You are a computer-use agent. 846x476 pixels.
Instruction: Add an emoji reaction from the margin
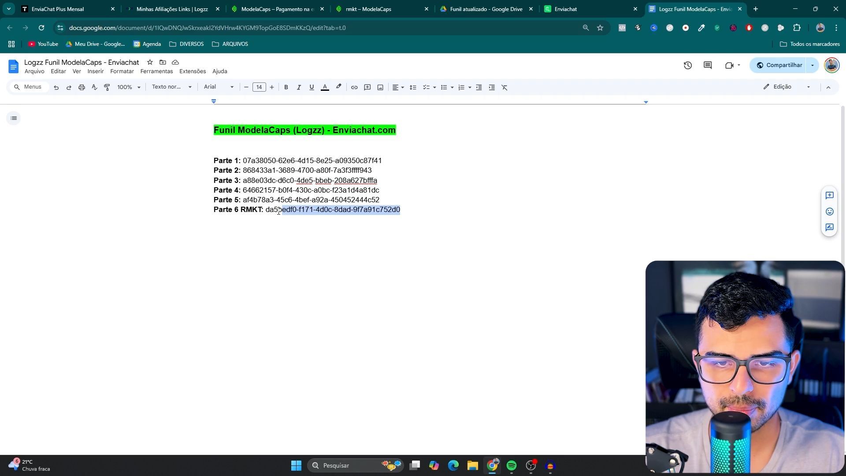click(829, 212)
